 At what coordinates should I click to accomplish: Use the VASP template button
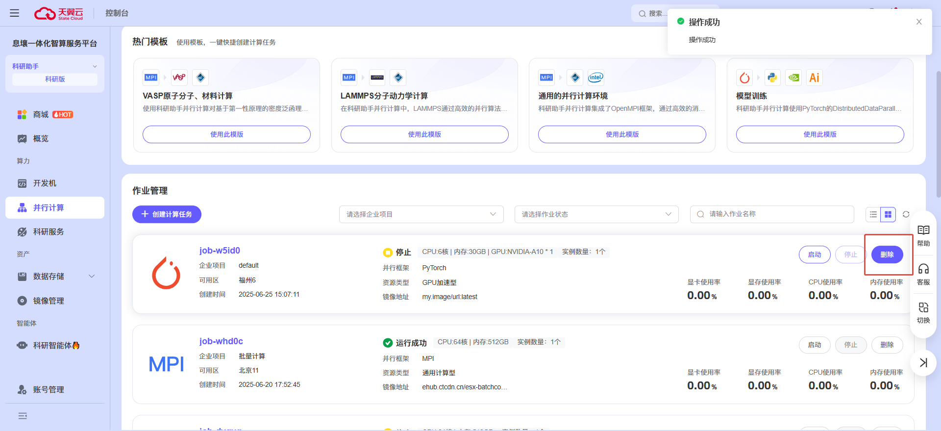click(226, 134)
